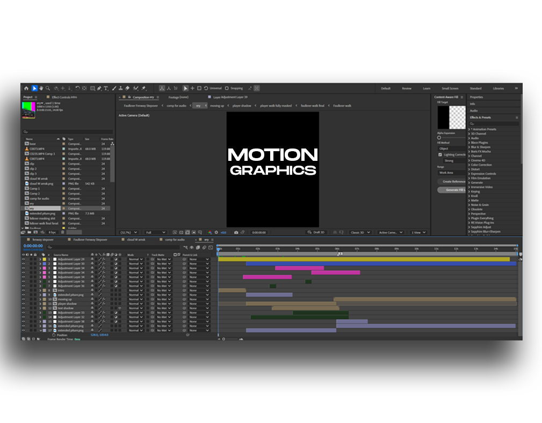Viewport: 542px width, 423px height.
Task: Click the position stopwatch for layer 17
Action: click(54, 335)
